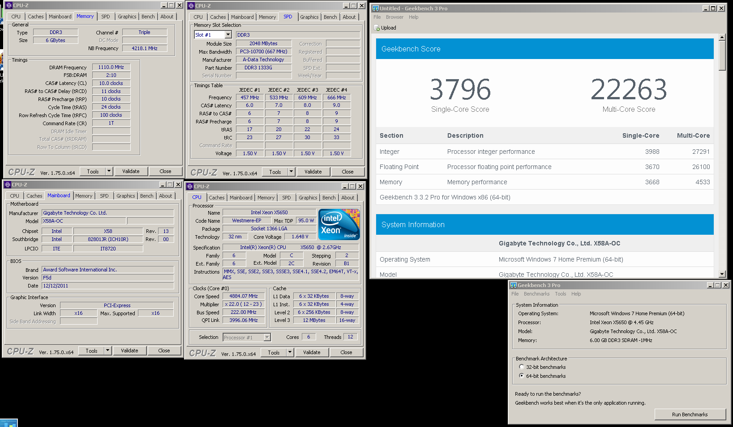733x427 pixels.
Task: Click Validate button in SPD window
Action: [313, 172]
